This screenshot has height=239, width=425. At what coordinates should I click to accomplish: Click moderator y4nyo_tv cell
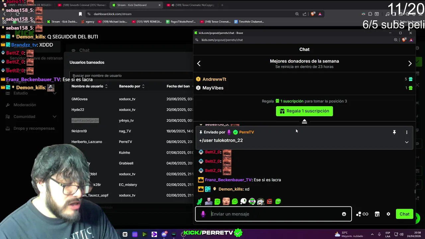click(x=126, y=120)
